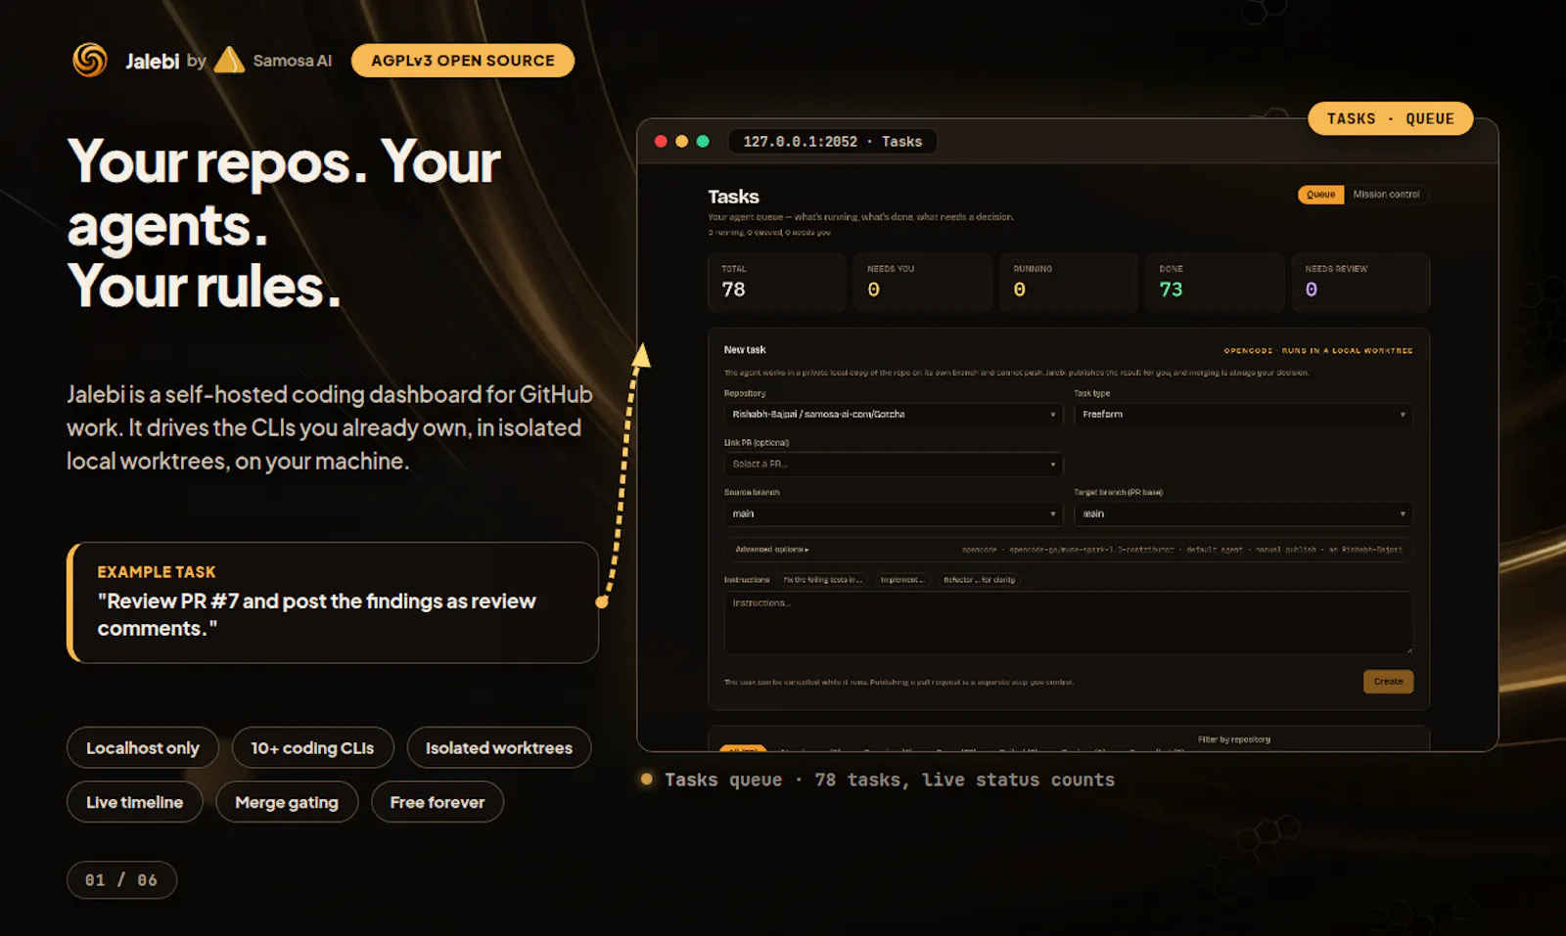Select the Queue view tab

(x=1320, y=195)
